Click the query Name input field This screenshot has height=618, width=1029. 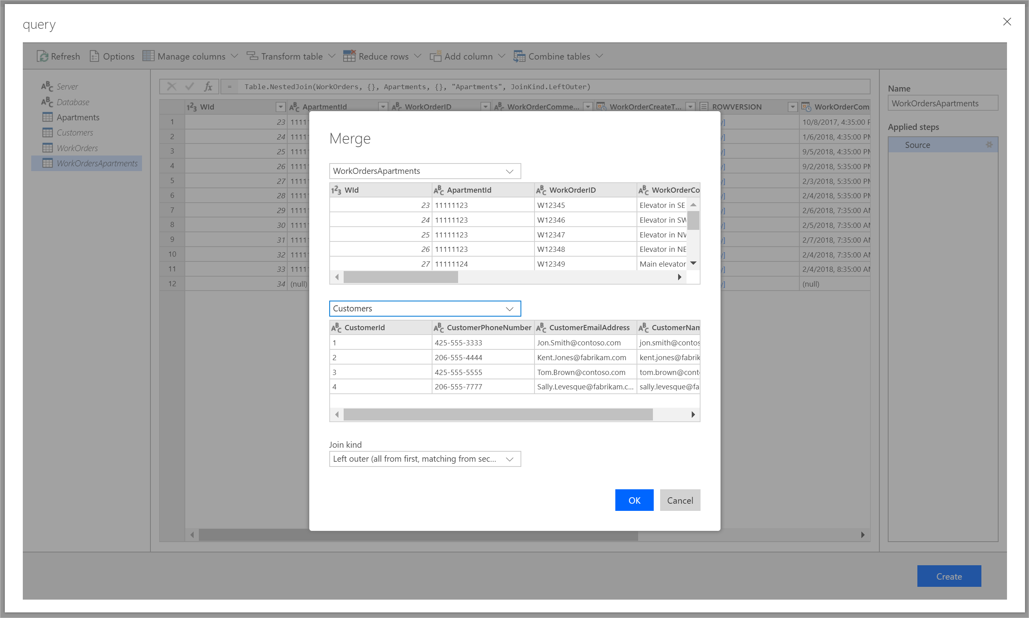942,103
